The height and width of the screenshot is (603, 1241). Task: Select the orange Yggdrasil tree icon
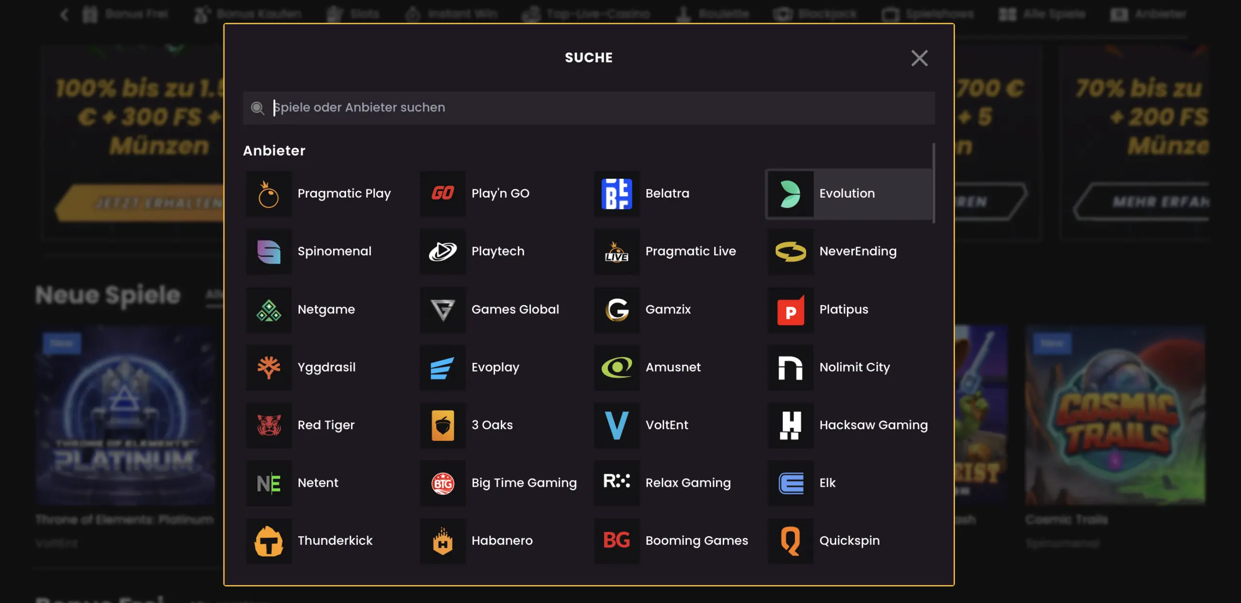pyautogui.click(x=269, y=367)
